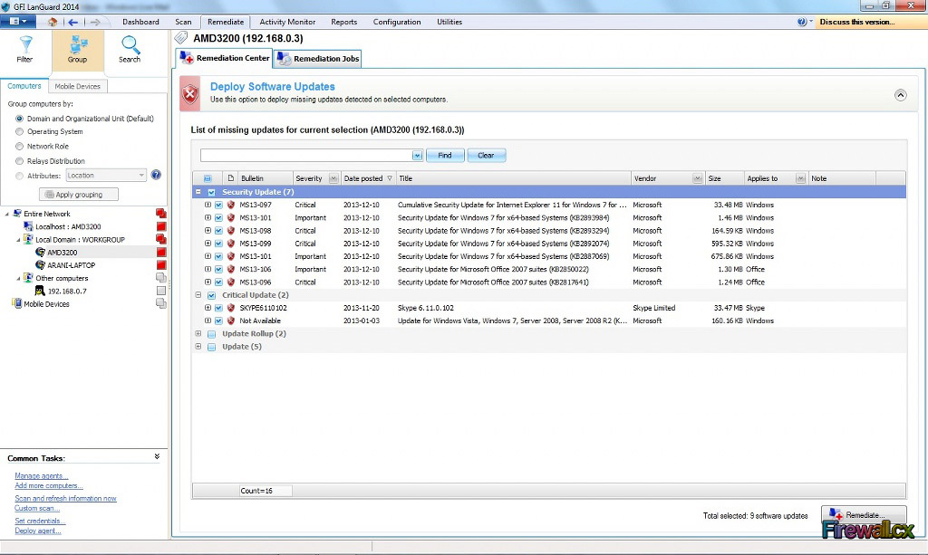Collapse the Security Update (7) group
The width and height of the screenshot is (928, 555).
tap(198, 192)
